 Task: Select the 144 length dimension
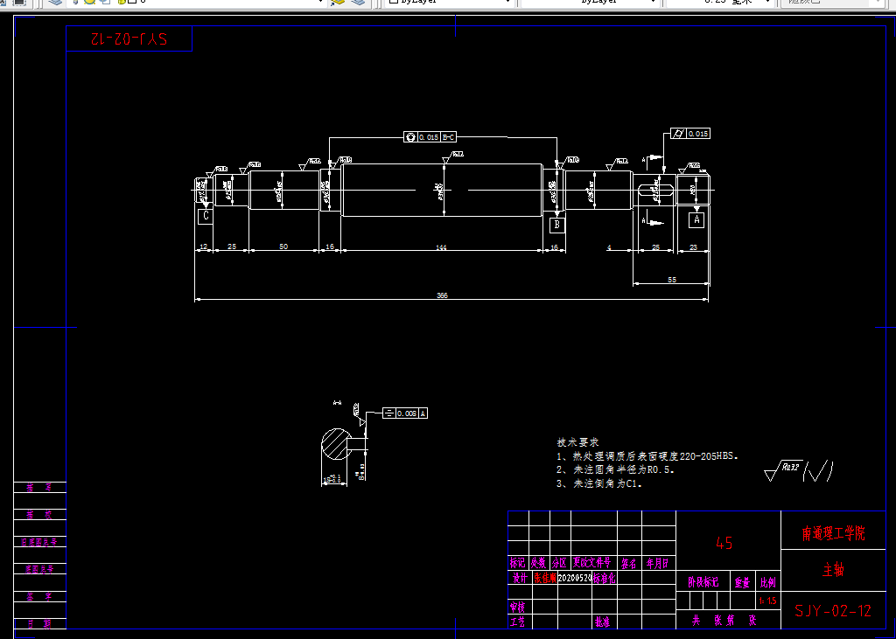pos(441,247)
